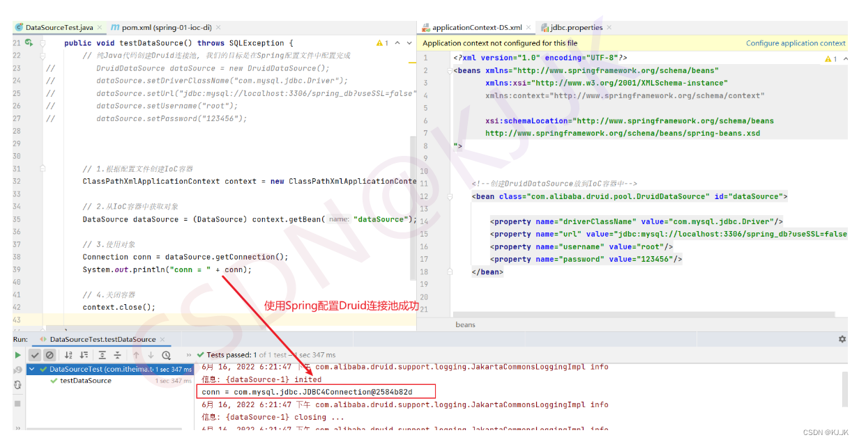
Task: Click Configure application context link
Action: [796, 43]
